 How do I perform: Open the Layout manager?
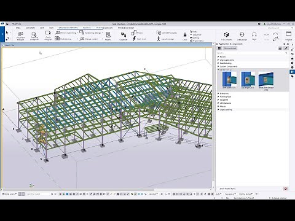165,39
